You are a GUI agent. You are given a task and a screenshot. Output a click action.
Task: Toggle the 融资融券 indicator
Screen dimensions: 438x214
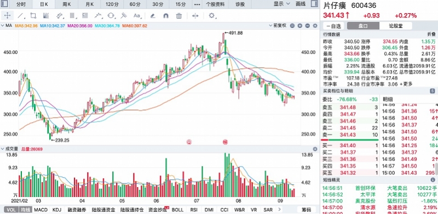(x=77, y=210)
